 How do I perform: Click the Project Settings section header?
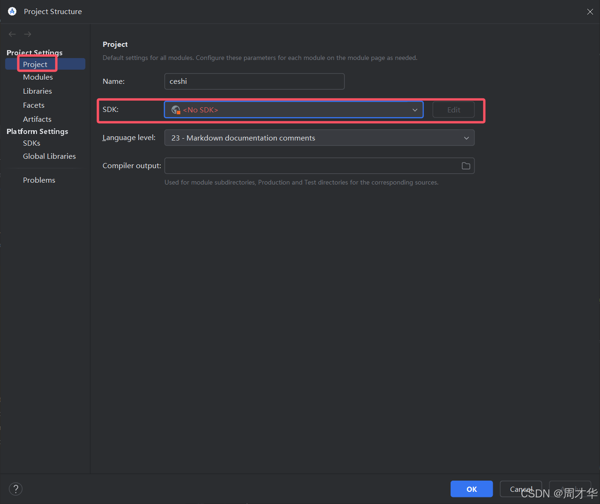[35, 52]
